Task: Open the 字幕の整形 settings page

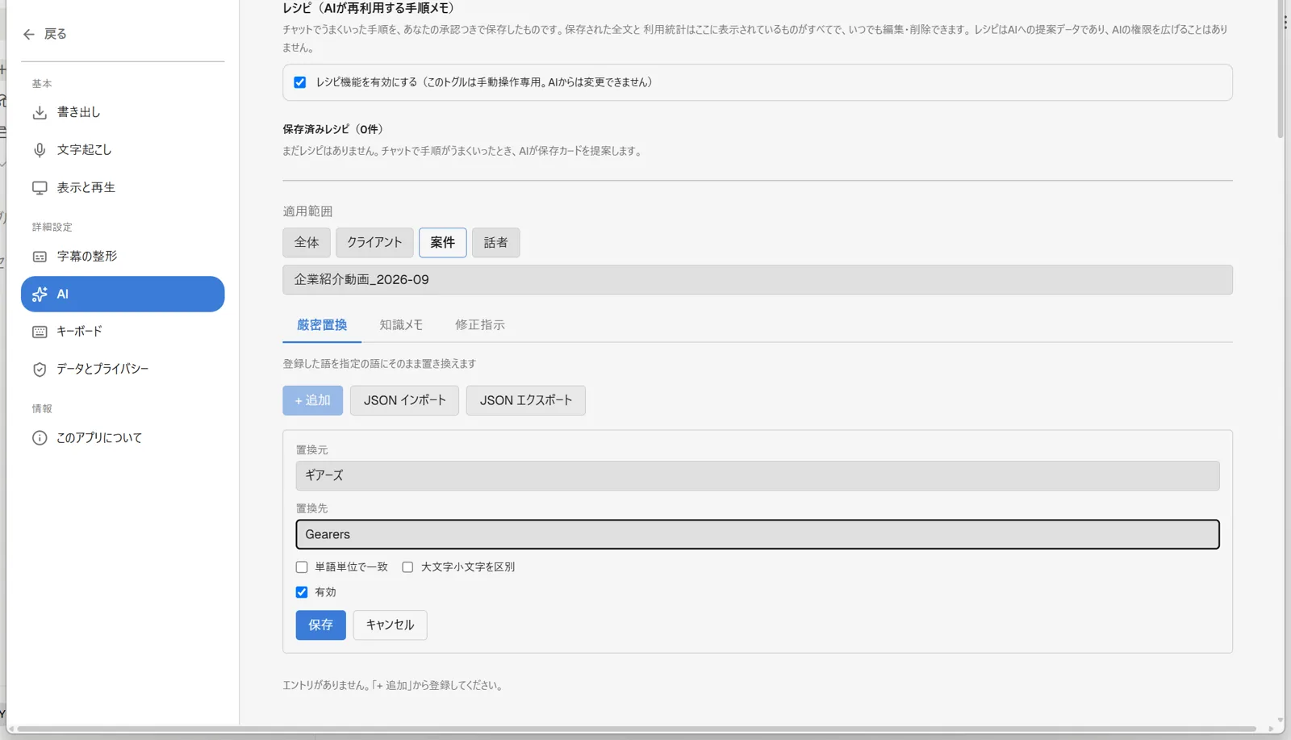Action: (123, 257)
